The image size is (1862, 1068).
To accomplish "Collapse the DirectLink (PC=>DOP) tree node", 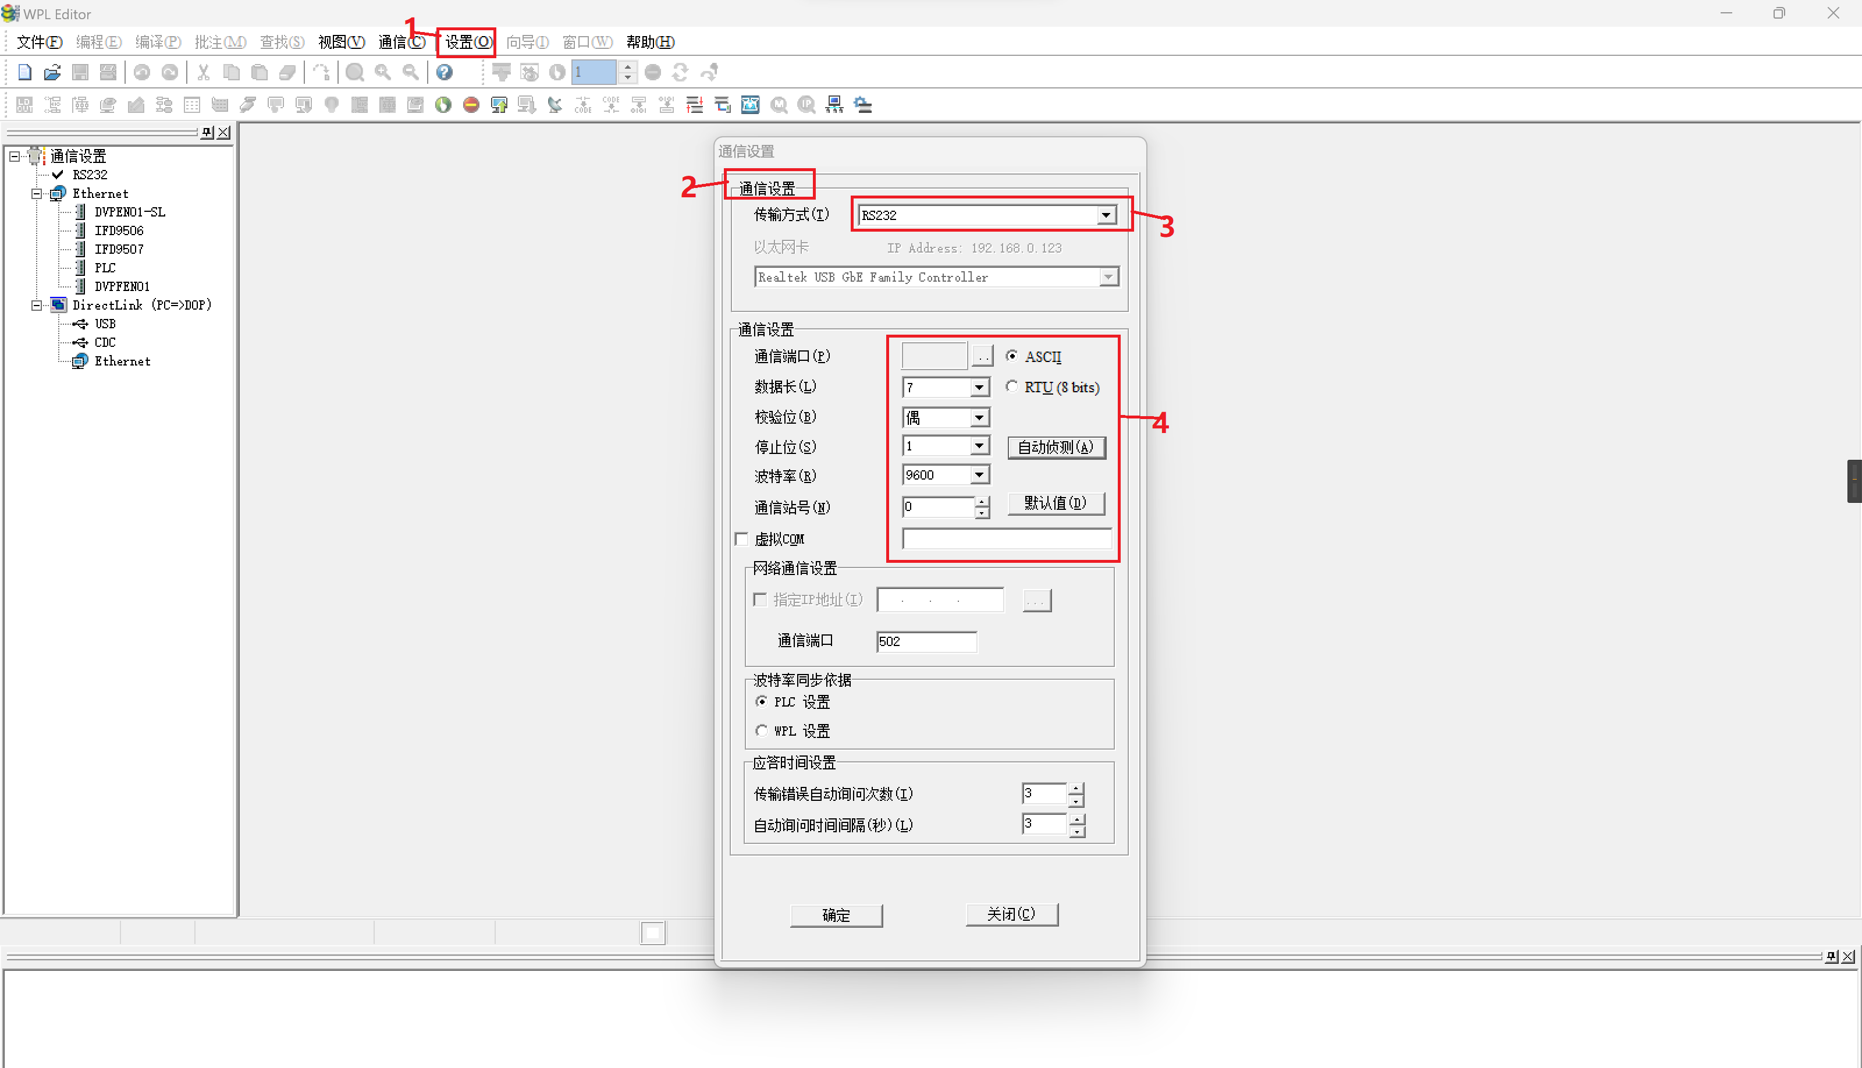I will [x=36, y=305].
